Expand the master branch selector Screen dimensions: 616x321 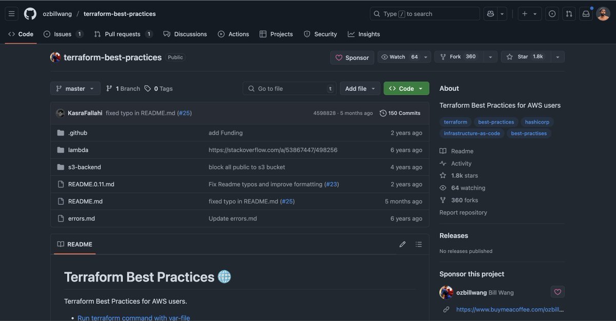(x=75, y=89)
